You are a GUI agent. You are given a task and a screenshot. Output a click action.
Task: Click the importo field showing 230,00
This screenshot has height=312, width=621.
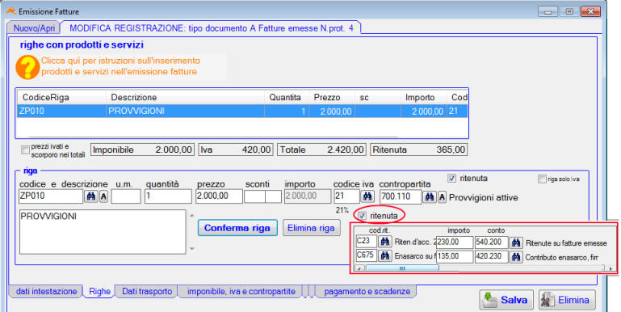[455, 242]
